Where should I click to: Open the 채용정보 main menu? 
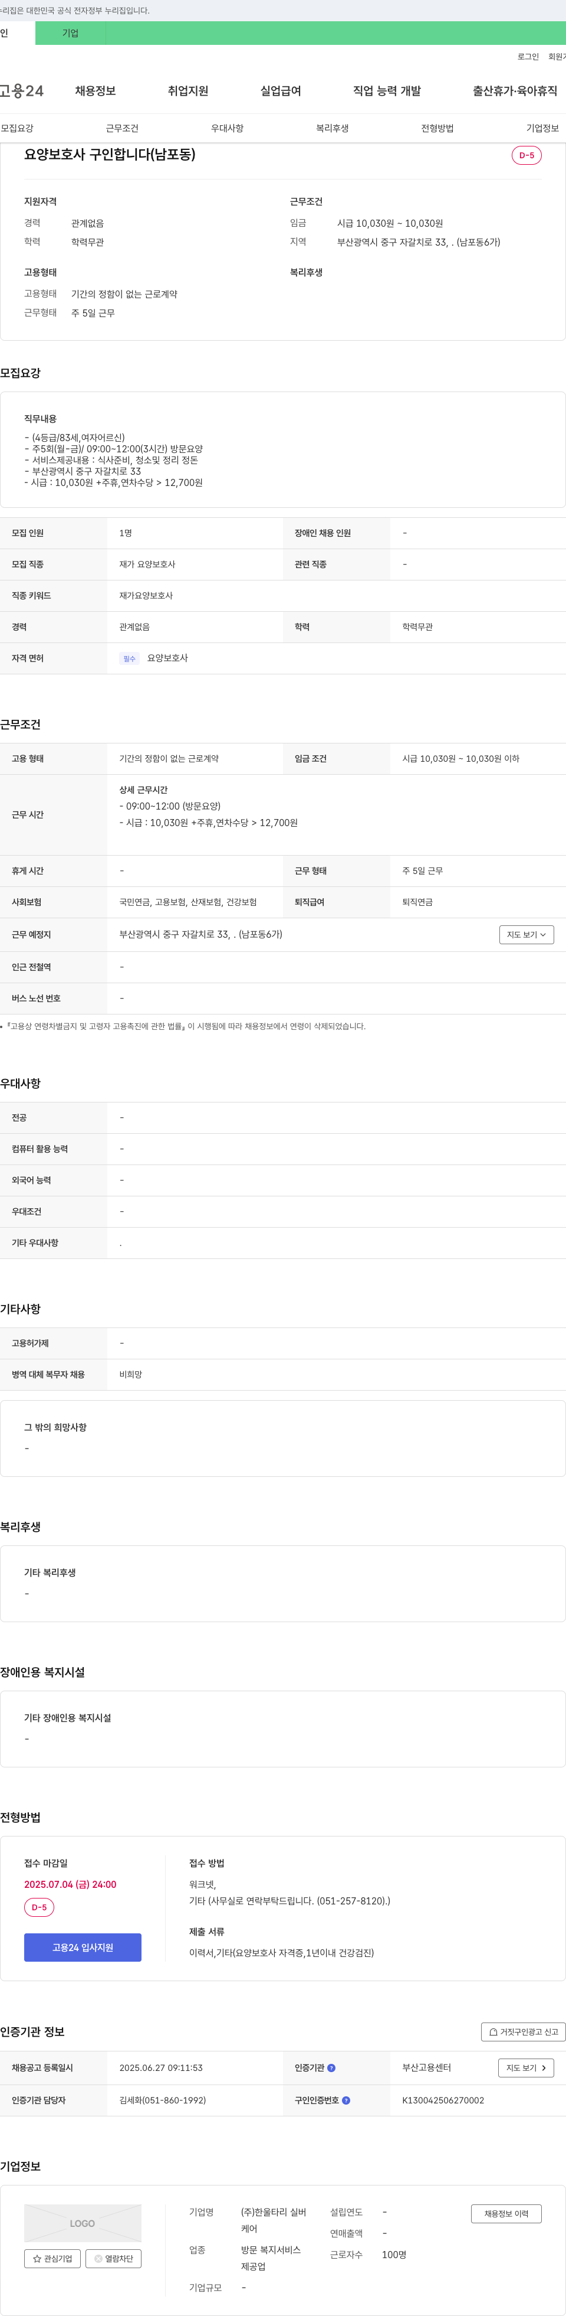coord(95,91)
